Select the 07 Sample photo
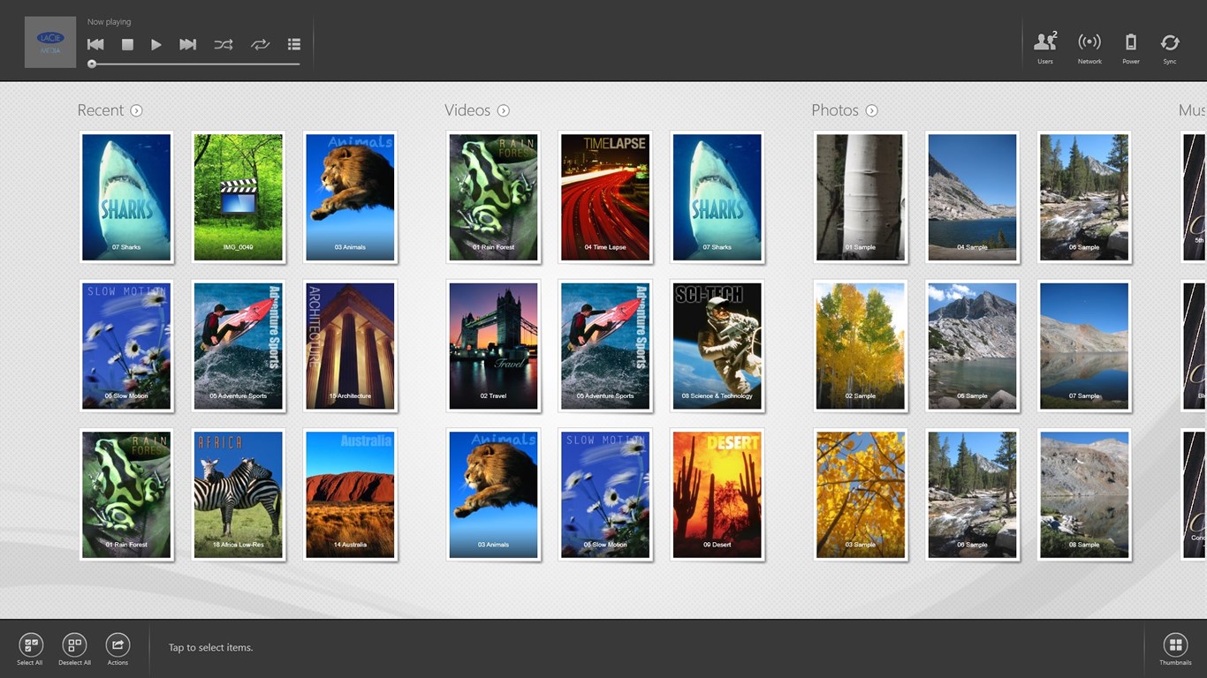This screenshot has width=1207, height=678. (1084, 346)
